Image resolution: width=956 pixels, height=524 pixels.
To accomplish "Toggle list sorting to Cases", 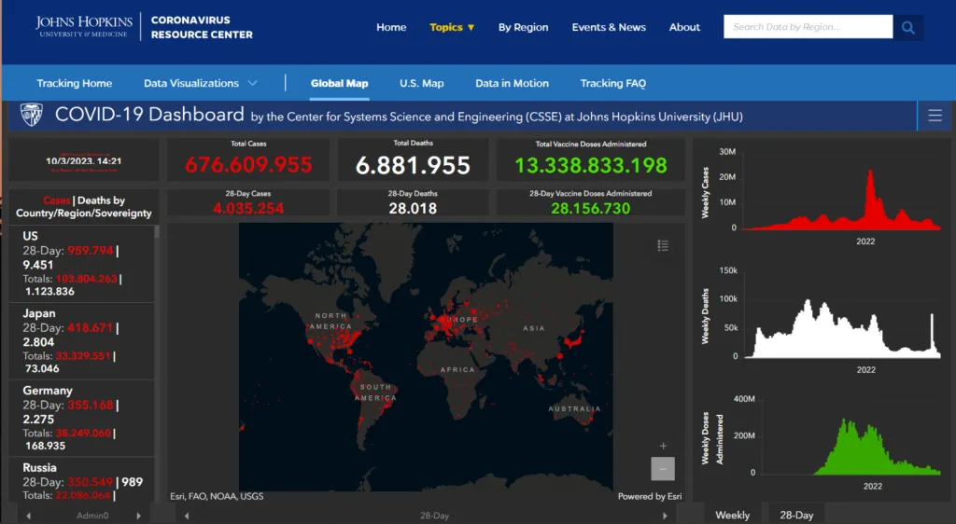I will [57, 200].
